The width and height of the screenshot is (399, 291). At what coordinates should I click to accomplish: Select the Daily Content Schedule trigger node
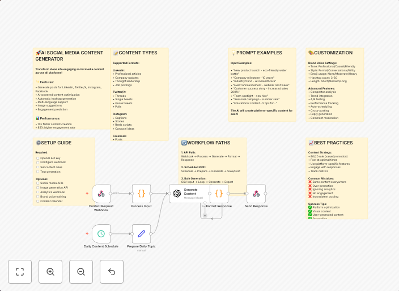click(101, 233)
